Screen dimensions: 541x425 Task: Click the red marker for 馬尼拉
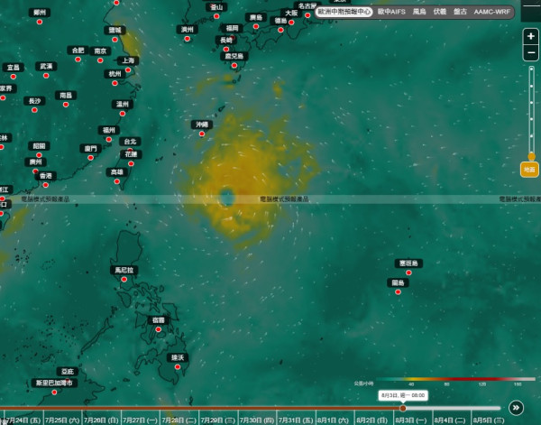(x=124, y=280)
